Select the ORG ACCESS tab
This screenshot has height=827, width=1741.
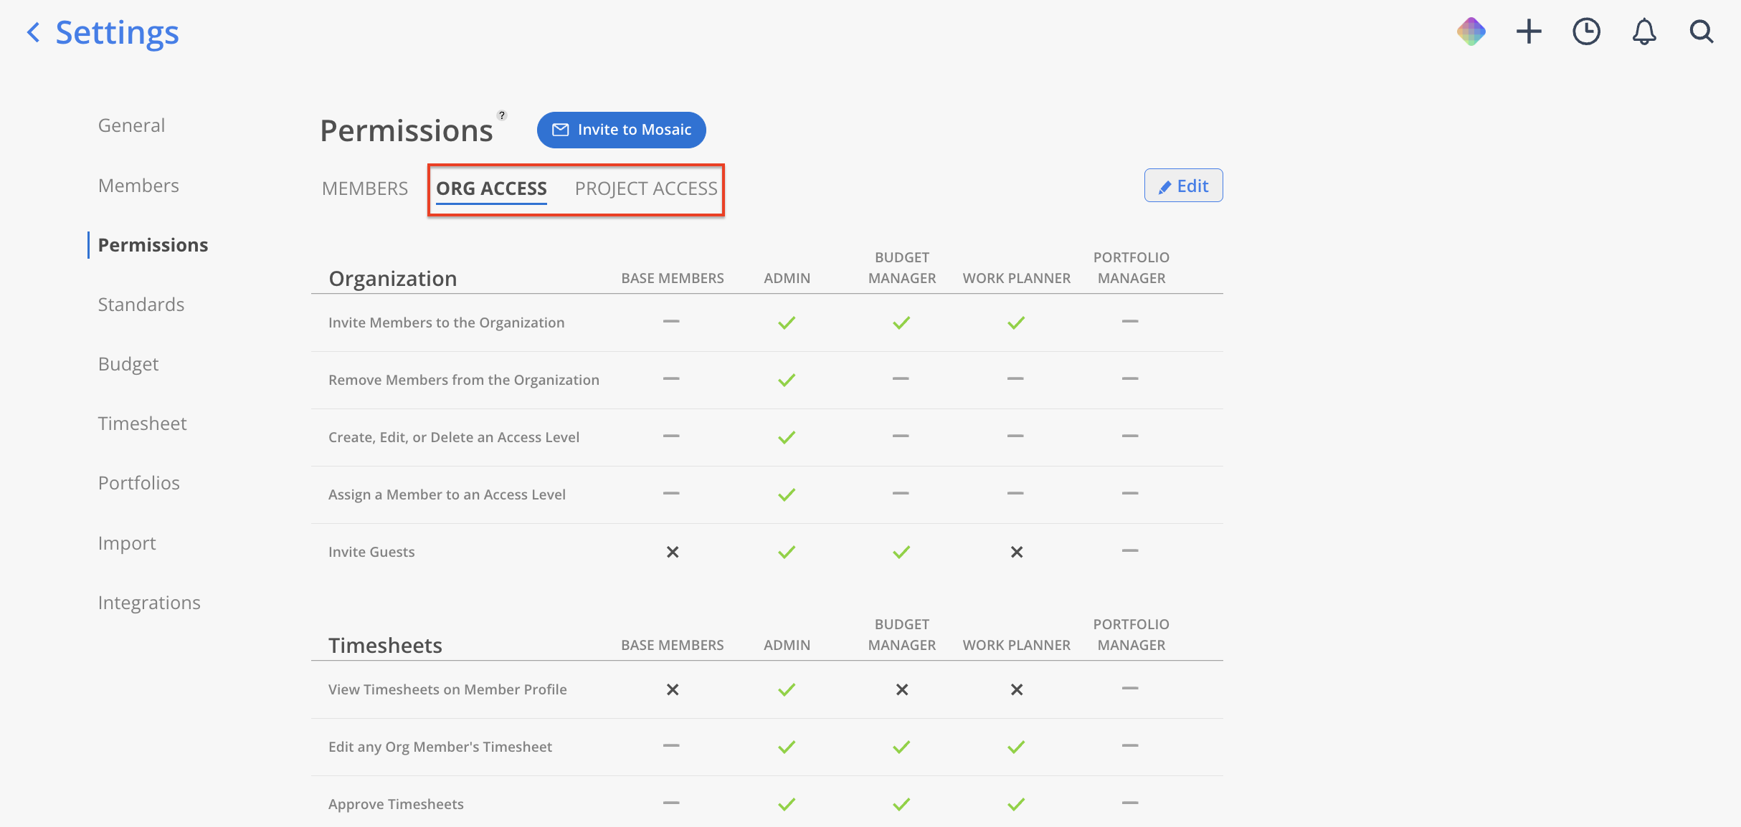[491, 188]
